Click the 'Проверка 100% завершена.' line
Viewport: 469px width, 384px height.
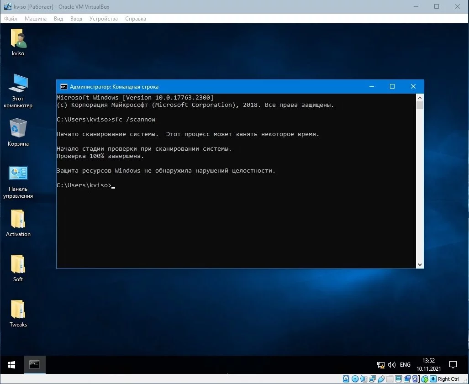(x=100, y=156)
